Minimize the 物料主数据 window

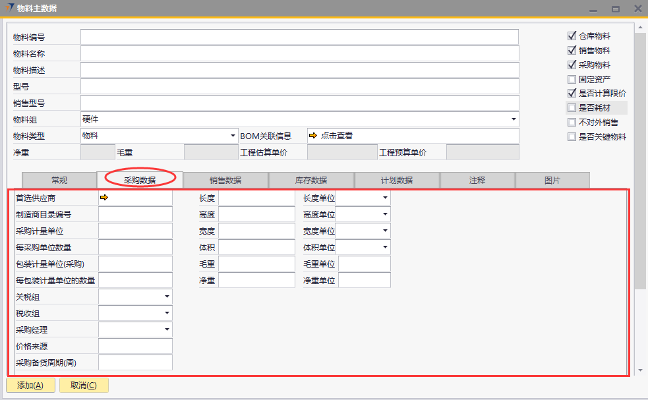593,9
